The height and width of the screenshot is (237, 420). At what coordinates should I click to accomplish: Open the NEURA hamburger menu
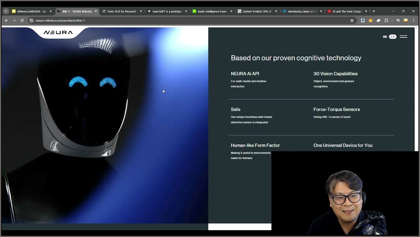pos(403,37)
